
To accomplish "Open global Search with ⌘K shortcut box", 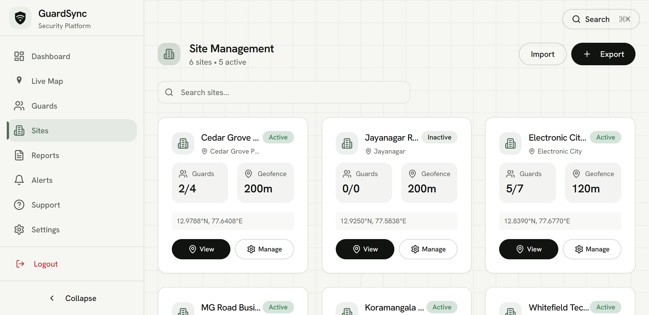I will coord(601,19).
